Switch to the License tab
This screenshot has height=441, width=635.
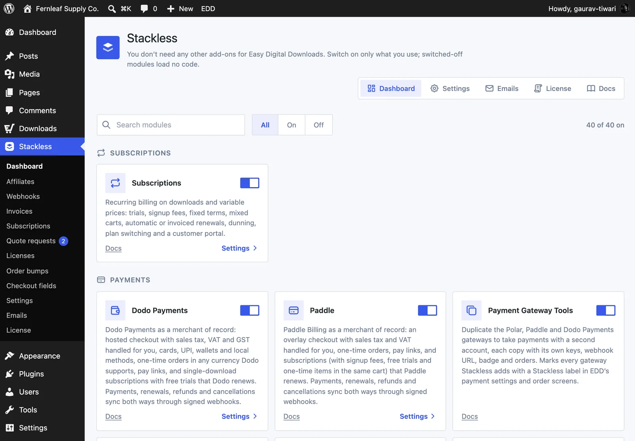(x=552, y=88)
